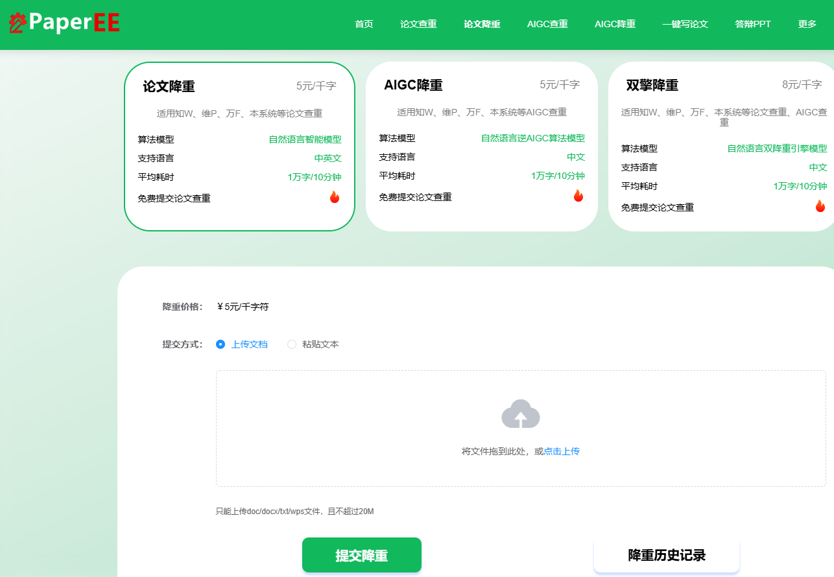The width and height of the screenshot is (834, 577).
Task: Click the flame icon on AIGC降重 card
Action: [578, 195]
